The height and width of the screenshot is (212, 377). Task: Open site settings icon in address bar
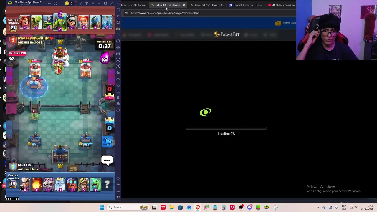(x=126, y=13)
